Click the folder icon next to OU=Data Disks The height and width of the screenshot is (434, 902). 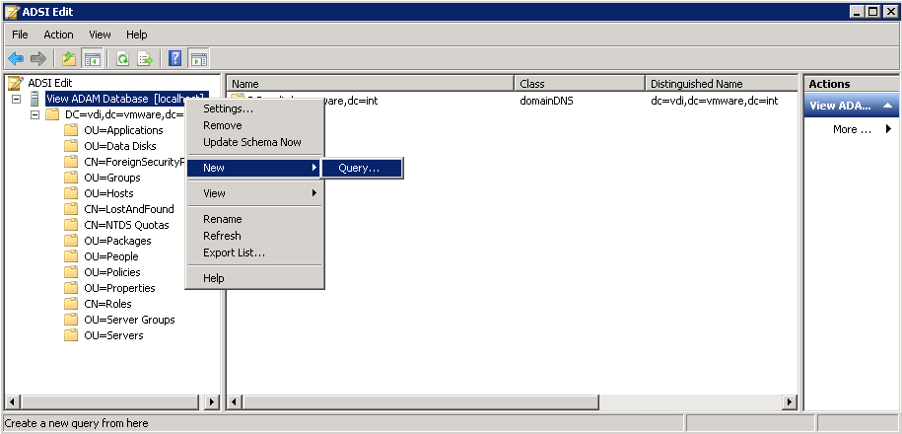point(71,146)
